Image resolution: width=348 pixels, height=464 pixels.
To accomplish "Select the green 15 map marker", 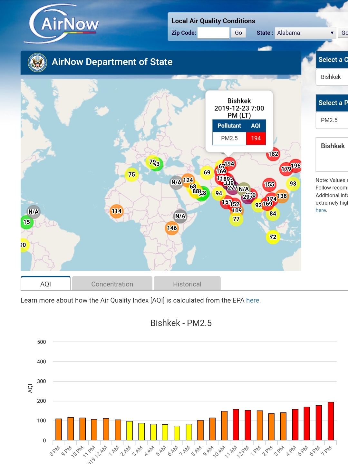I will [x=27, y=222].
